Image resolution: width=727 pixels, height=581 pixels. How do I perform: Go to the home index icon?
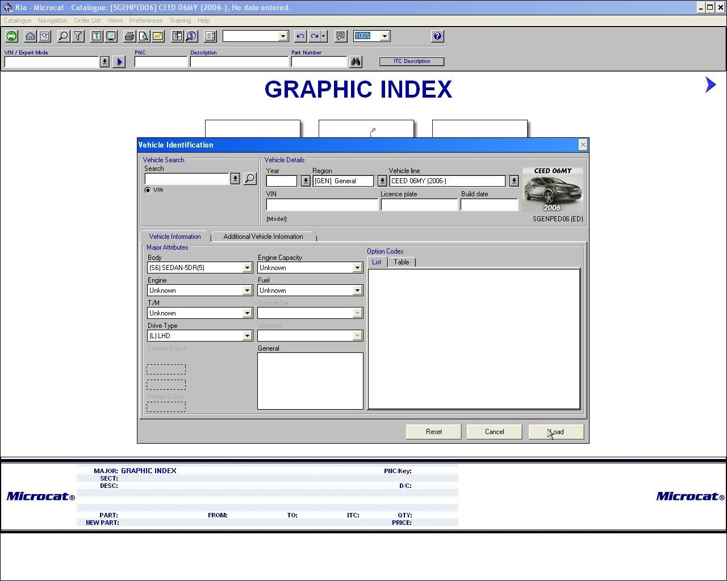(31, 36)
